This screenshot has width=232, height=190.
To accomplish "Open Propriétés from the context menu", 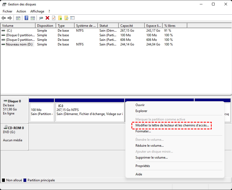I will pyautogui.click(x=143, y=166).
